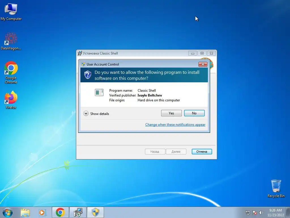Click the Назад button in installer

pos(155,152)
